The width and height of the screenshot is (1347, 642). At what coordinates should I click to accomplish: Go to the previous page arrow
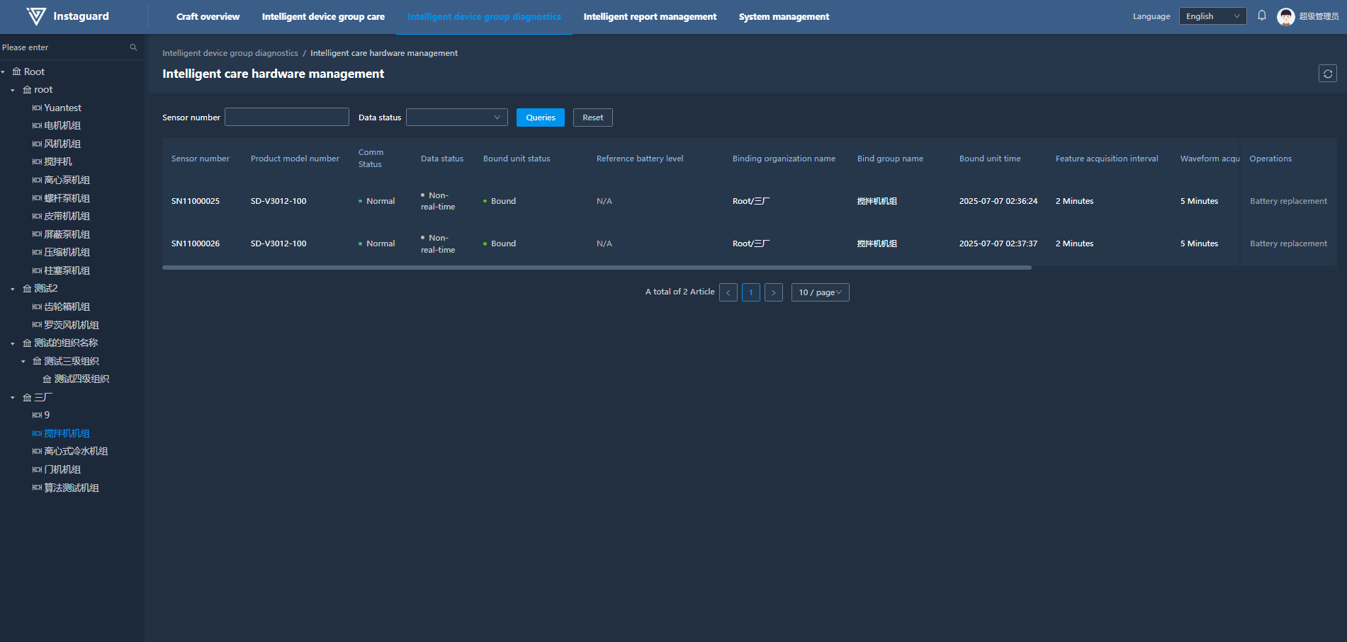[x=728, y=292]
